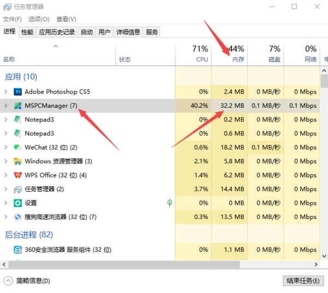Click the 任务管理器 (2) row icon
This screenshot has height=293, width=328.
[17, 189]
